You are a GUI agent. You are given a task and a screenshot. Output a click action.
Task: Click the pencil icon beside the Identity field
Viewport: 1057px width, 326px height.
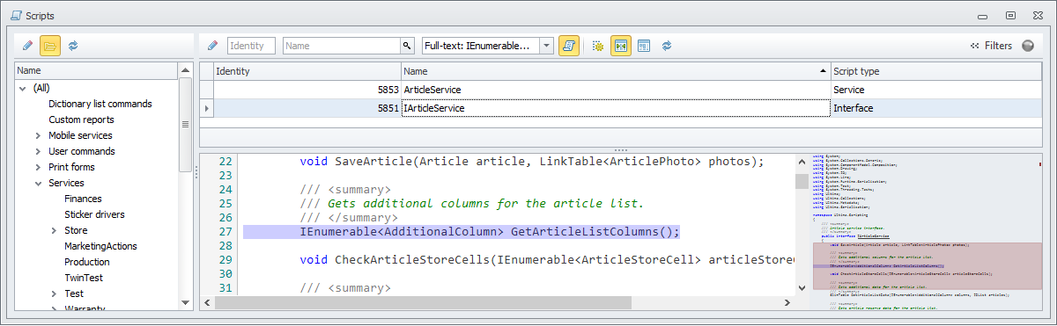pos(212,45)
